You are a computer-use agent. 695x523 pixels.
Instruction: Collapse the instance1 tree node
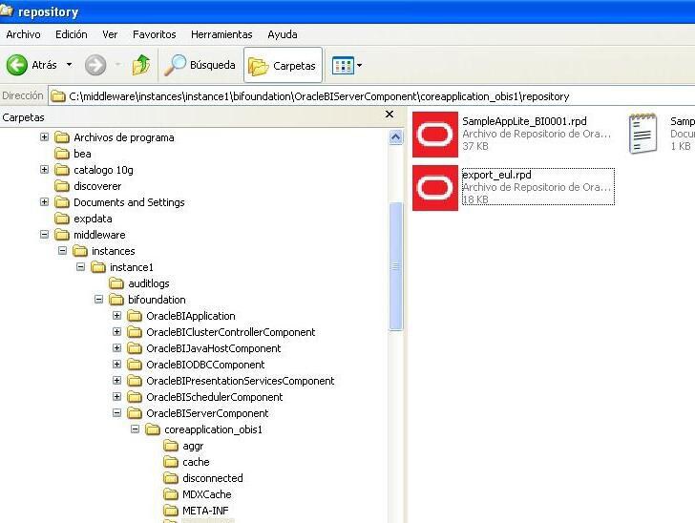[x=80, y=267]
